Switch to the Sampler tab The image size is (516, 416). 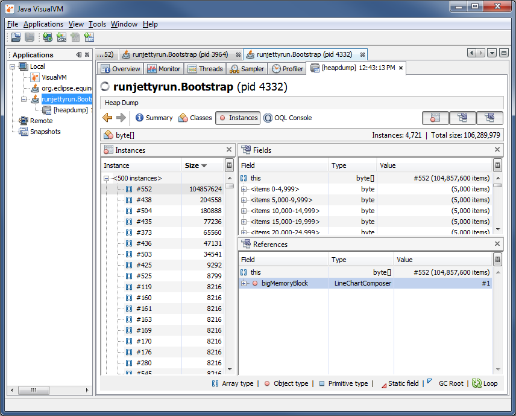click(x=247, y=69)
